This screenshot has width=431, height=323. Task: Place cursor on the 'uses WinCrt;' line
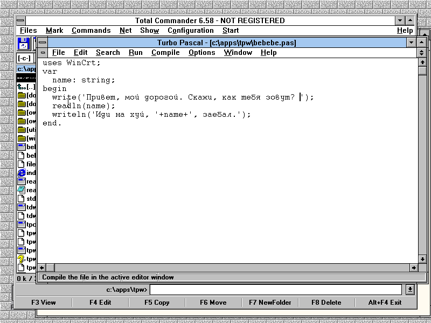coord(72,63)
